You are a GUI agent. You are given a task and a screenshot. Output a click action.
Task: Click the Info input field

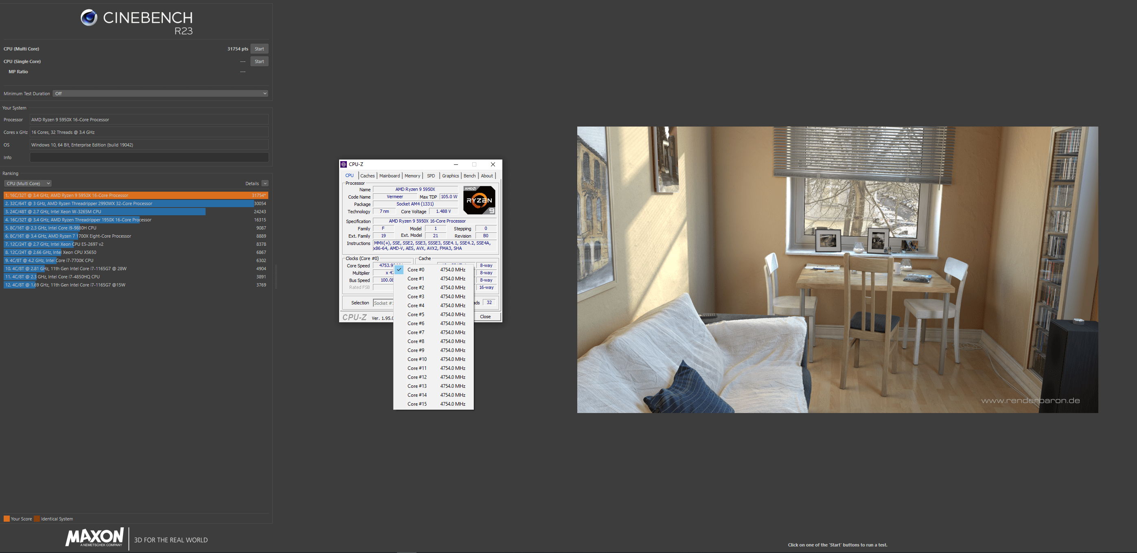click(149, 157)
